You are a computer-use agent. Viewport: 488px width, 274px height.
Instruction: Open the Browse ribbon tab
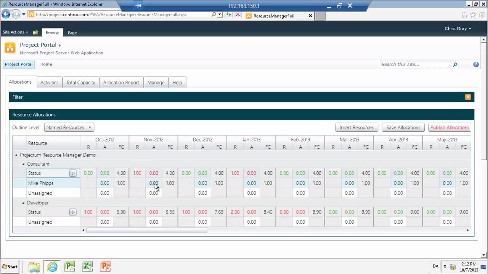click(x=53, y=33)
